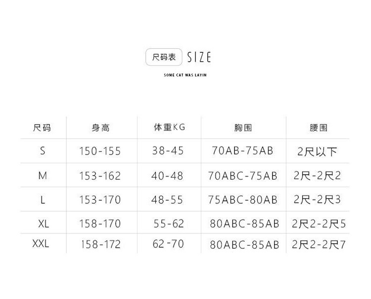
Task: Click the S size row label
Action: click(x=43, y=150)
